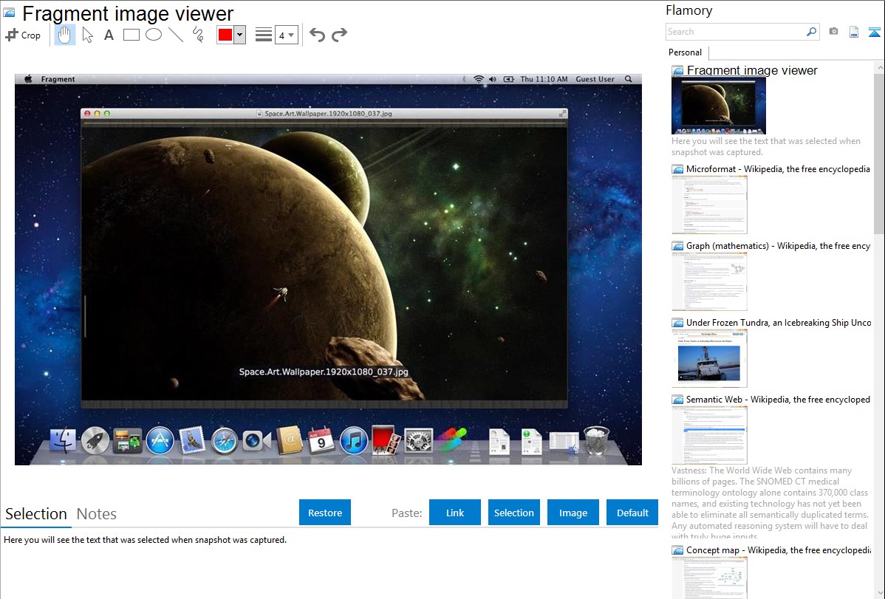Click the Calendar Dock icon
The width and height of the screenshot is (885, 599).
pos(321,440)
